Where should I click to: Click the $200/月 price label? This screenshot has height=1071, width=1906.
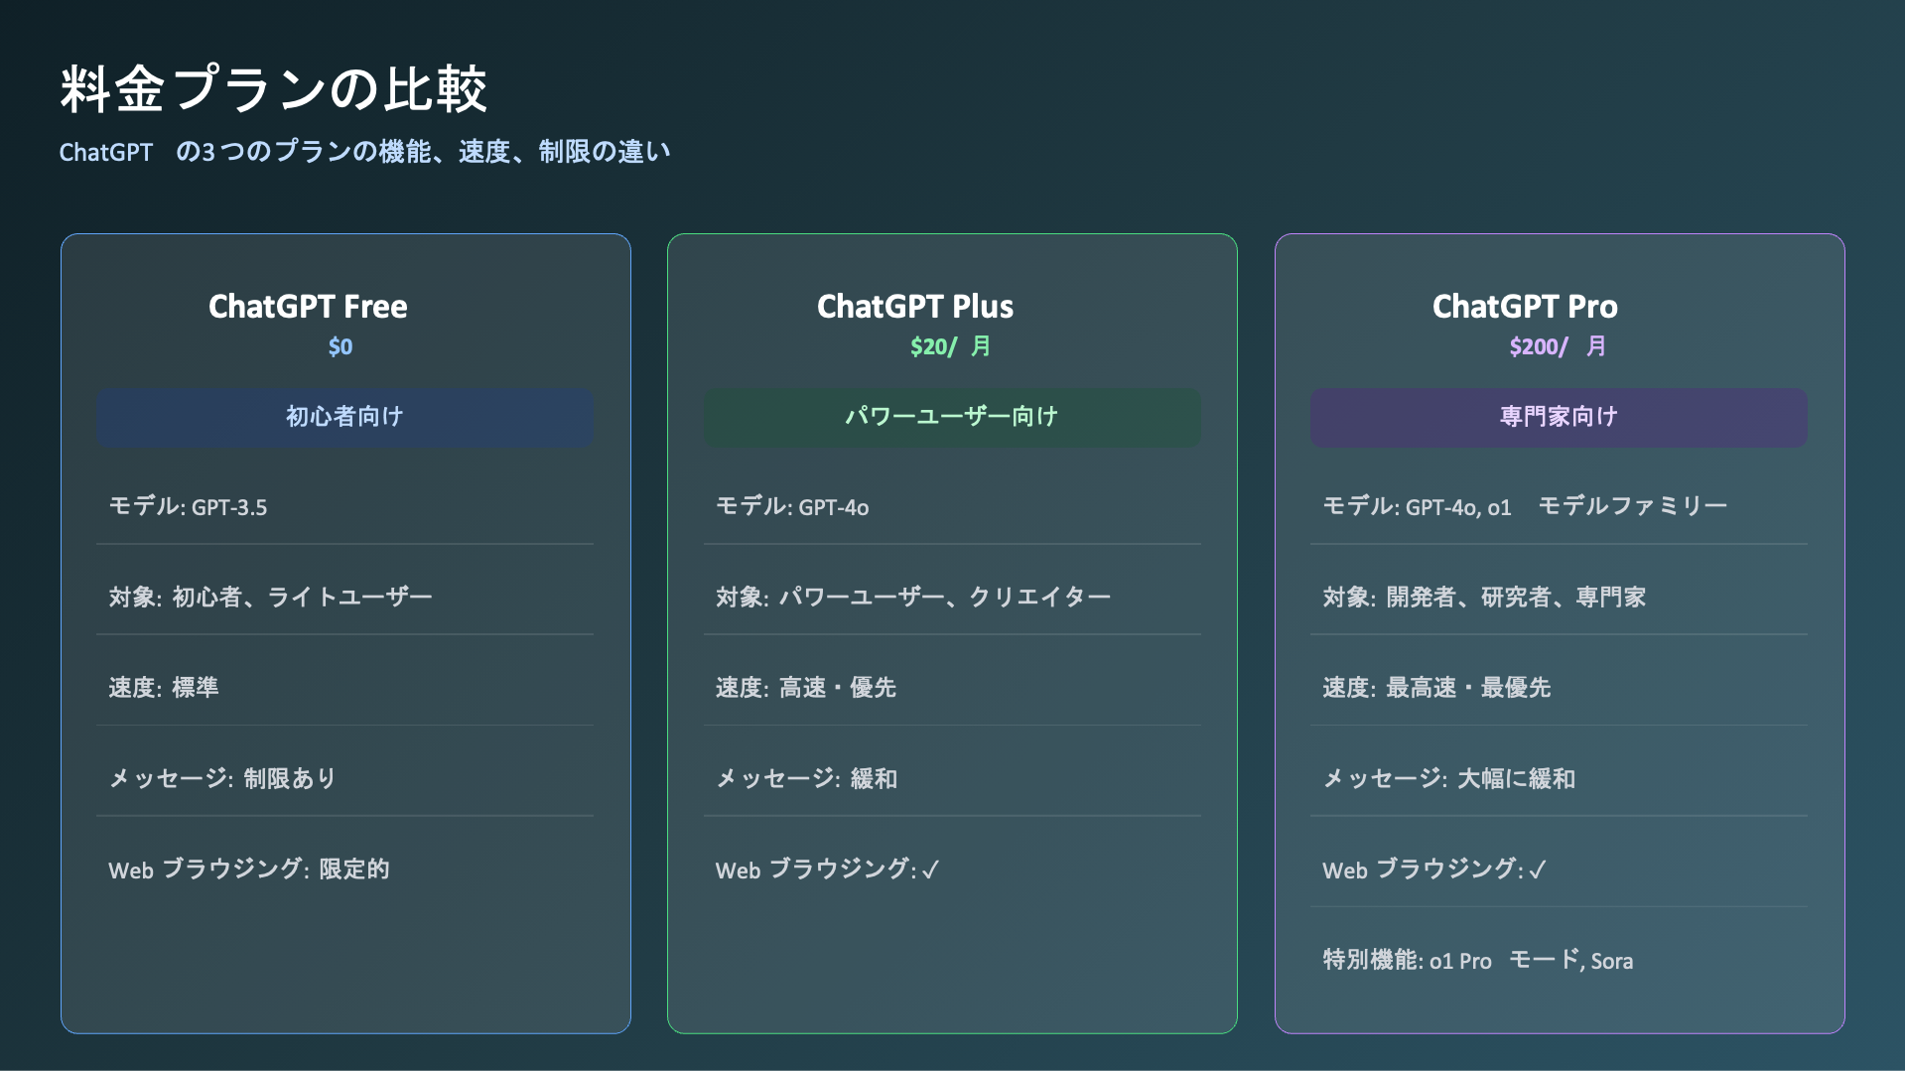pos(1558,346)
